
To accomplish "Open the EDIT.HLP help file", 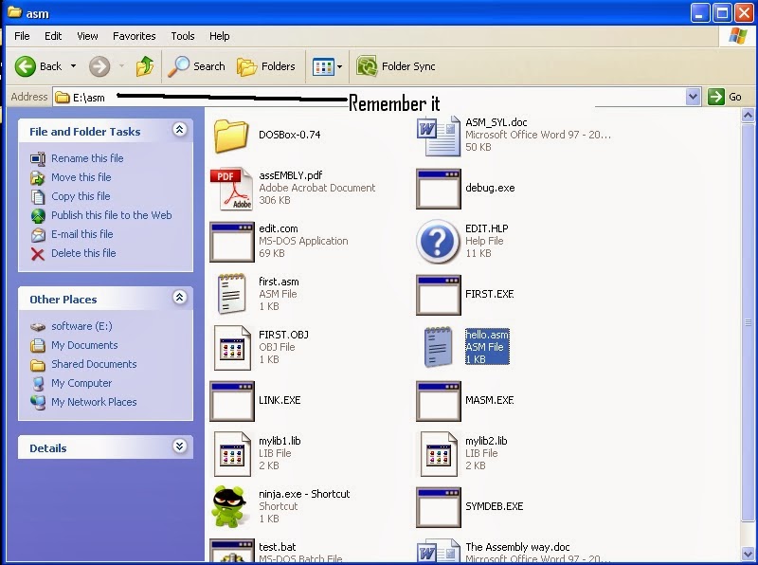I will [x=439, y=241].
